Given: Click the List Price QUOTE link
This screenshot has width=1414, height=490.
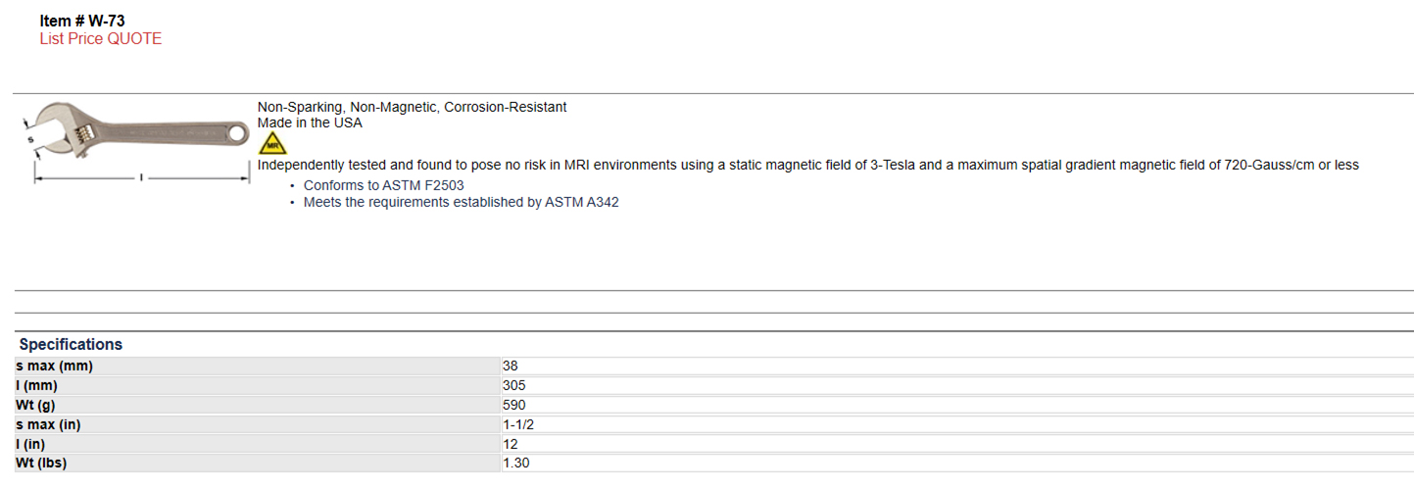Looking at the screenshot, I should tap(101, 39).
